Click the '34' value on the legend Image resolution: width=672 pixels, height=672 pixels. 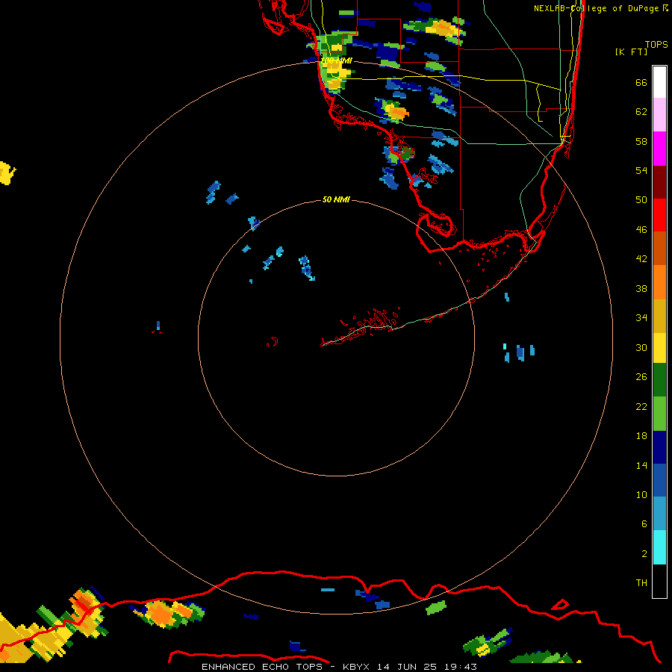pyautogui.click(x=641, y=318)
